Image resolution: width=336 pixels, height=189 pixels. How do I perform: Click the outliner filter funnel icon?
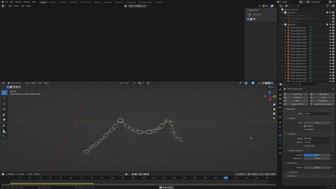(x=328, y=6)
